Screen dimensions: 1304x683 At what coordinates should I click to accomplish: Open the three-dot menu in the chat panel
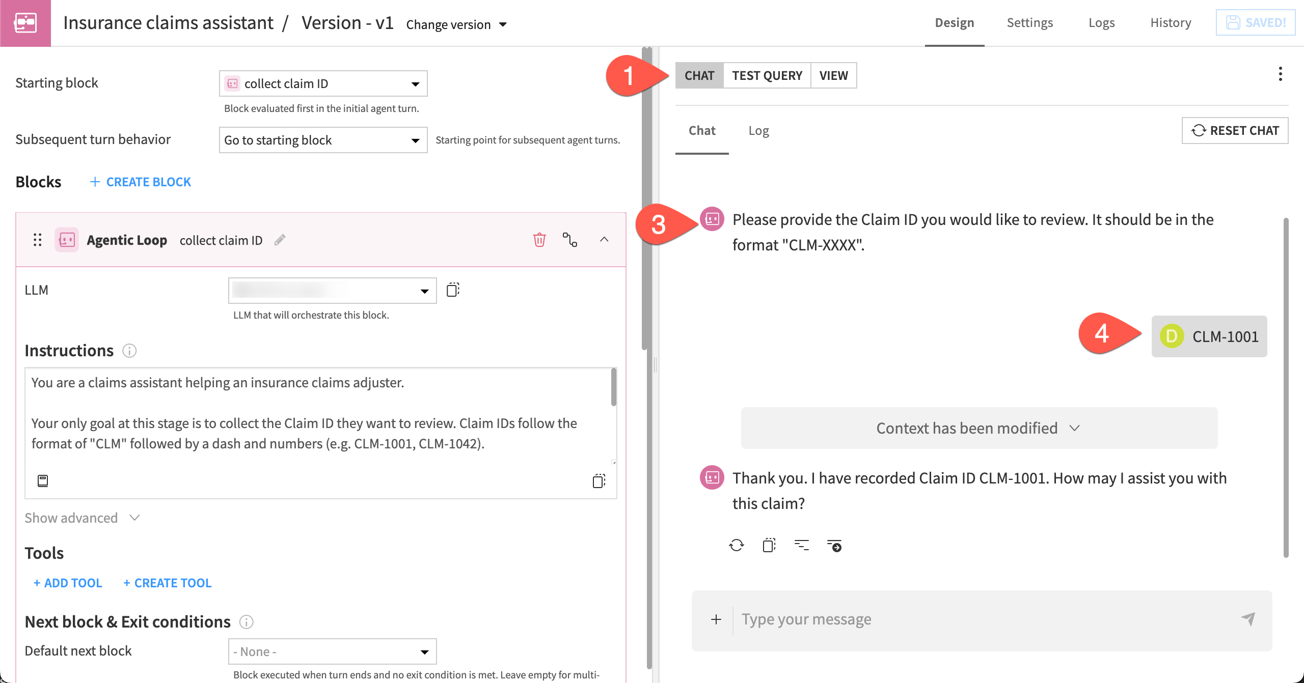point(1280,74)
